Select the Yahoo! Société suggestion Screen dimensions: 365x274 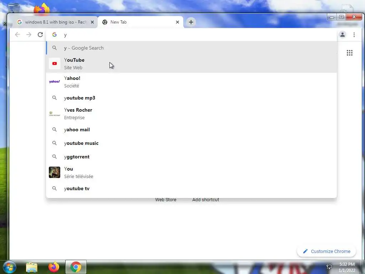[x=191, y=82]
